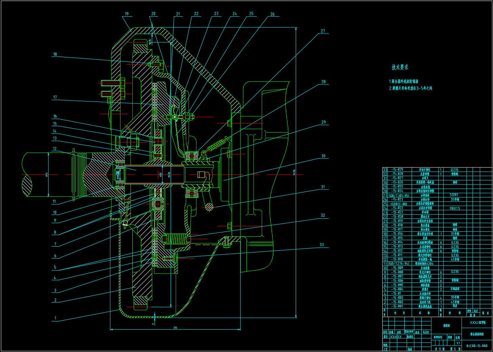Click the M8X1.5 material cell
The image size is (493, 352).
click(x=454, y=208)
